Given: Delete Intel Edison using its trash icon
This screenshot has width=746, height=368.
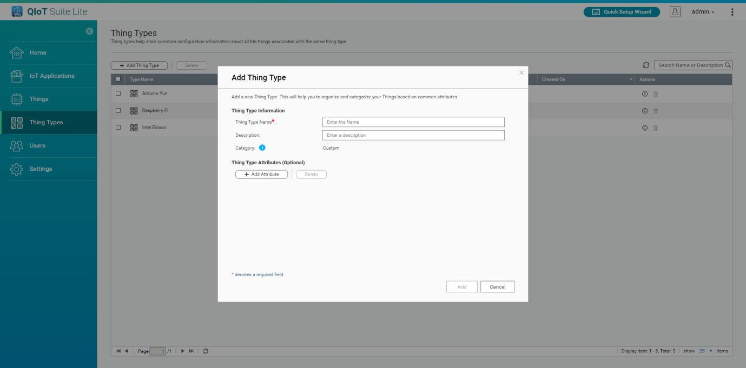Looking at the screenshot, I should coord(656,128).
